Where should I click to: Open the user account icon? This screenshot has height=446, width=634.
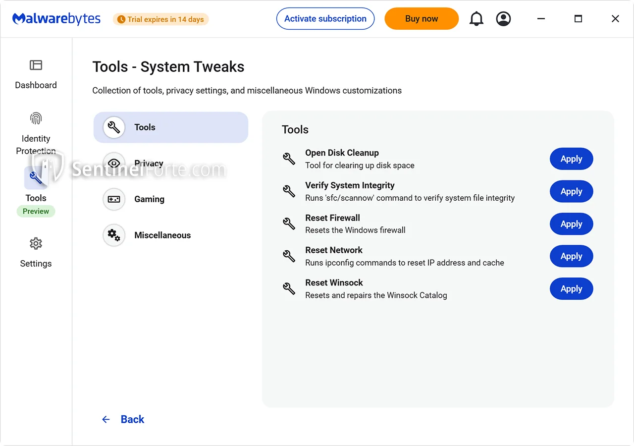click(x=503, y=19)
